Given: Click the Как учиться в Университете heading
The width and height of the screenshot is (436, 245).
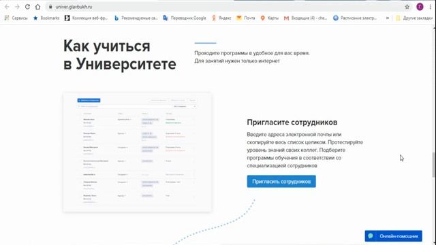Looking at the screenshot, I should (120, 55).
